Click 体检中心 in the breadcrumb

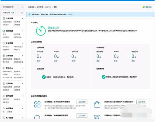point(48,7)
